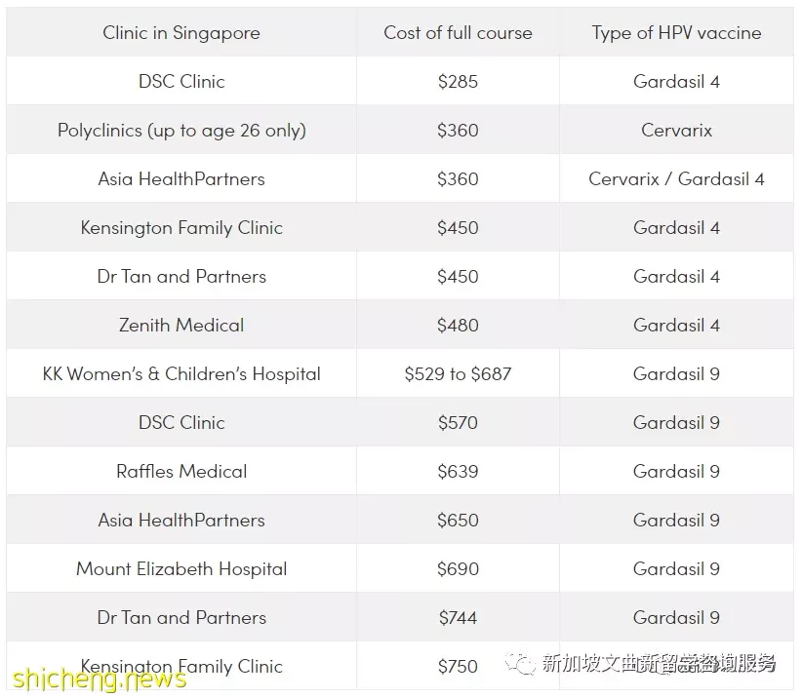Click Cervarix in the Polyclinics row
Screen dimensions: 802x698
[676, 131]
